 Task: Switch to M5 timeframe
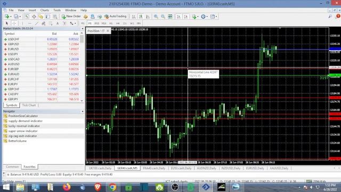tap(90, 23)
